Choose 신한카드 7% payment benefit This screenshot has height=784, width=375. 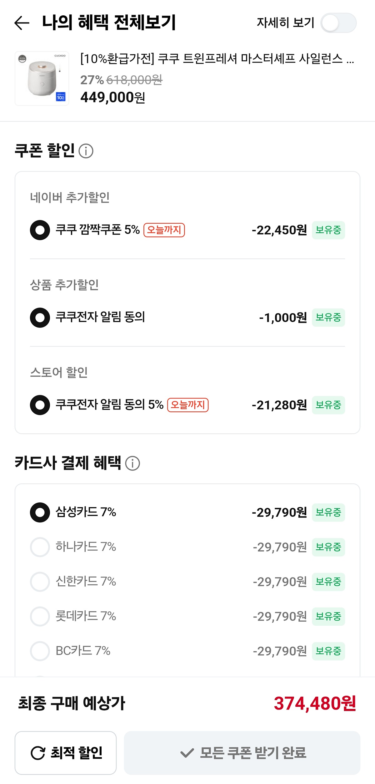tap(40, 582)
